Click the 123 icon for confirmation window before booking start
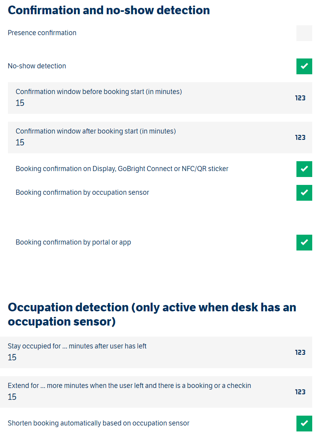 [x=300, y=98]
